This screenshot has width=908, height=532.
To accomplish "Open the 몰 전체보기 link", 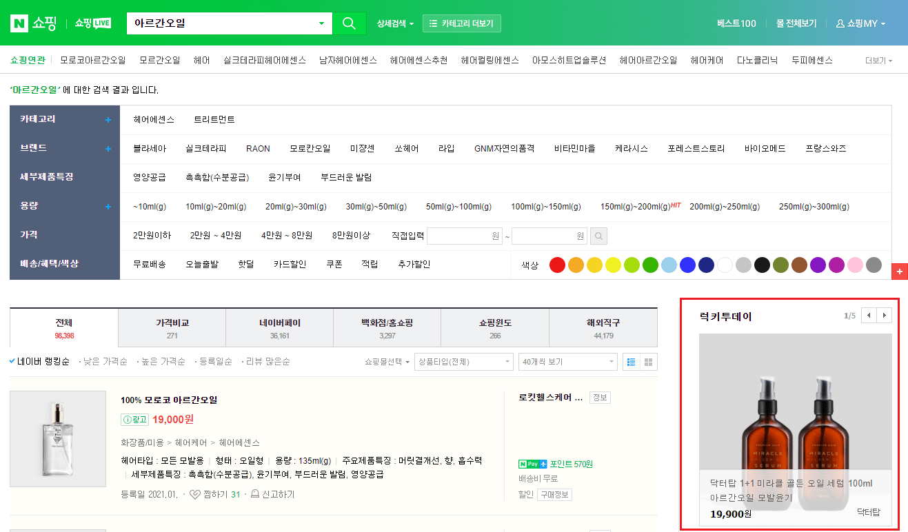I will click(x=796, y=23).
